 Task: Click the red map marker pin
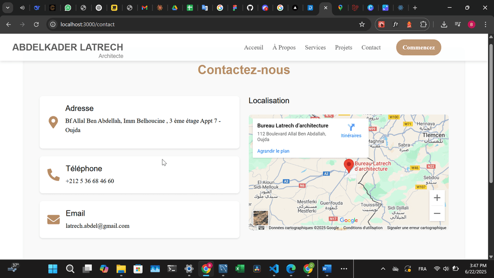348,166
